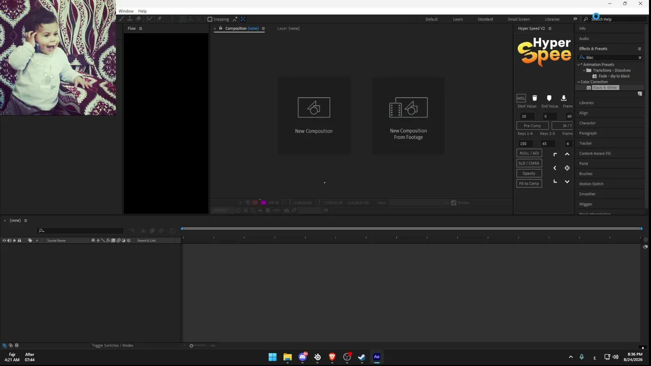The height and width of the screenshot is (366, 651).
Task: Click the Motion Blur switch column icon
Action: 118,240
